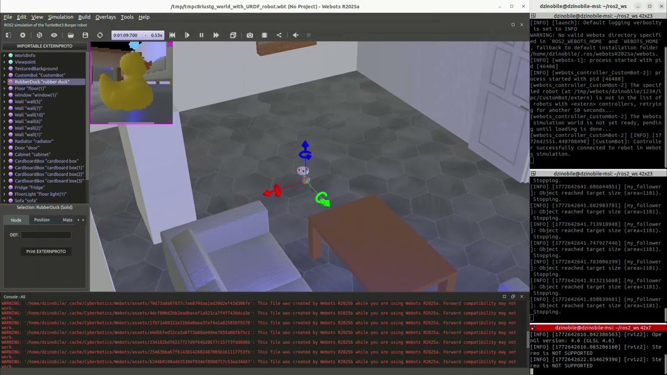Click the simulation time and speed display

pyautogui.click(x=138, y=35)
